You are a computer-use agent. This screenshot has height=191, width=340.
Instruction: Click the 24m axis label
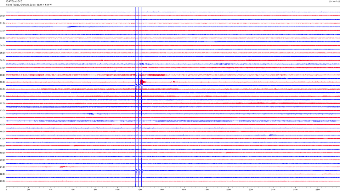click(273, 190)
